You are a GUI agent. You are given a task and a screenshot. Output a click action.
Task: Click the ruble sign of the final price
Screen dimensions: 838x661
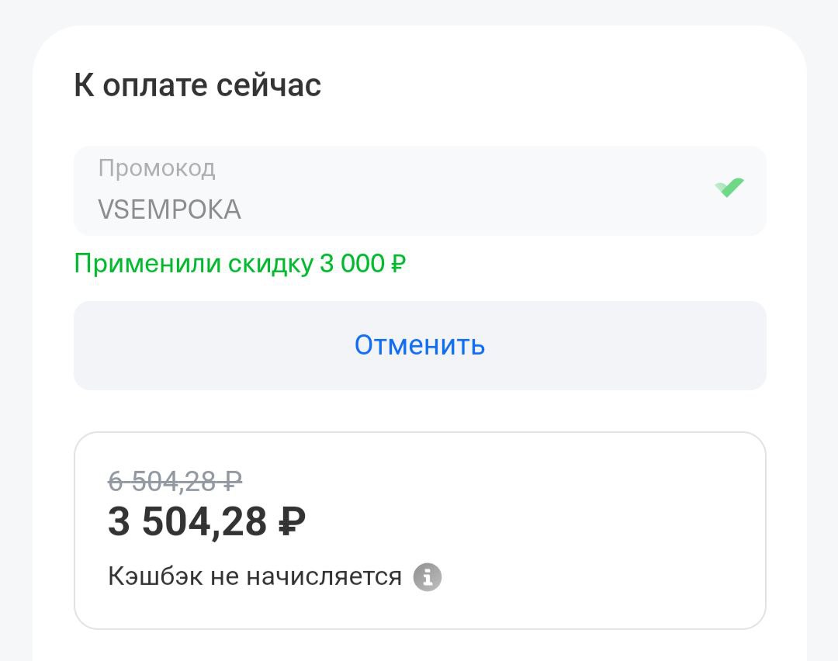[x=291, y=522]
